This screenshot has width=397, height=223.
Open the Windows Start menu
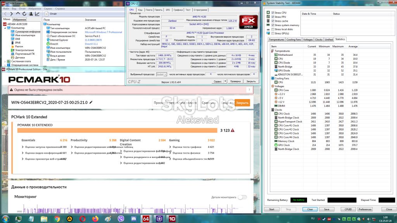(5, 219)
